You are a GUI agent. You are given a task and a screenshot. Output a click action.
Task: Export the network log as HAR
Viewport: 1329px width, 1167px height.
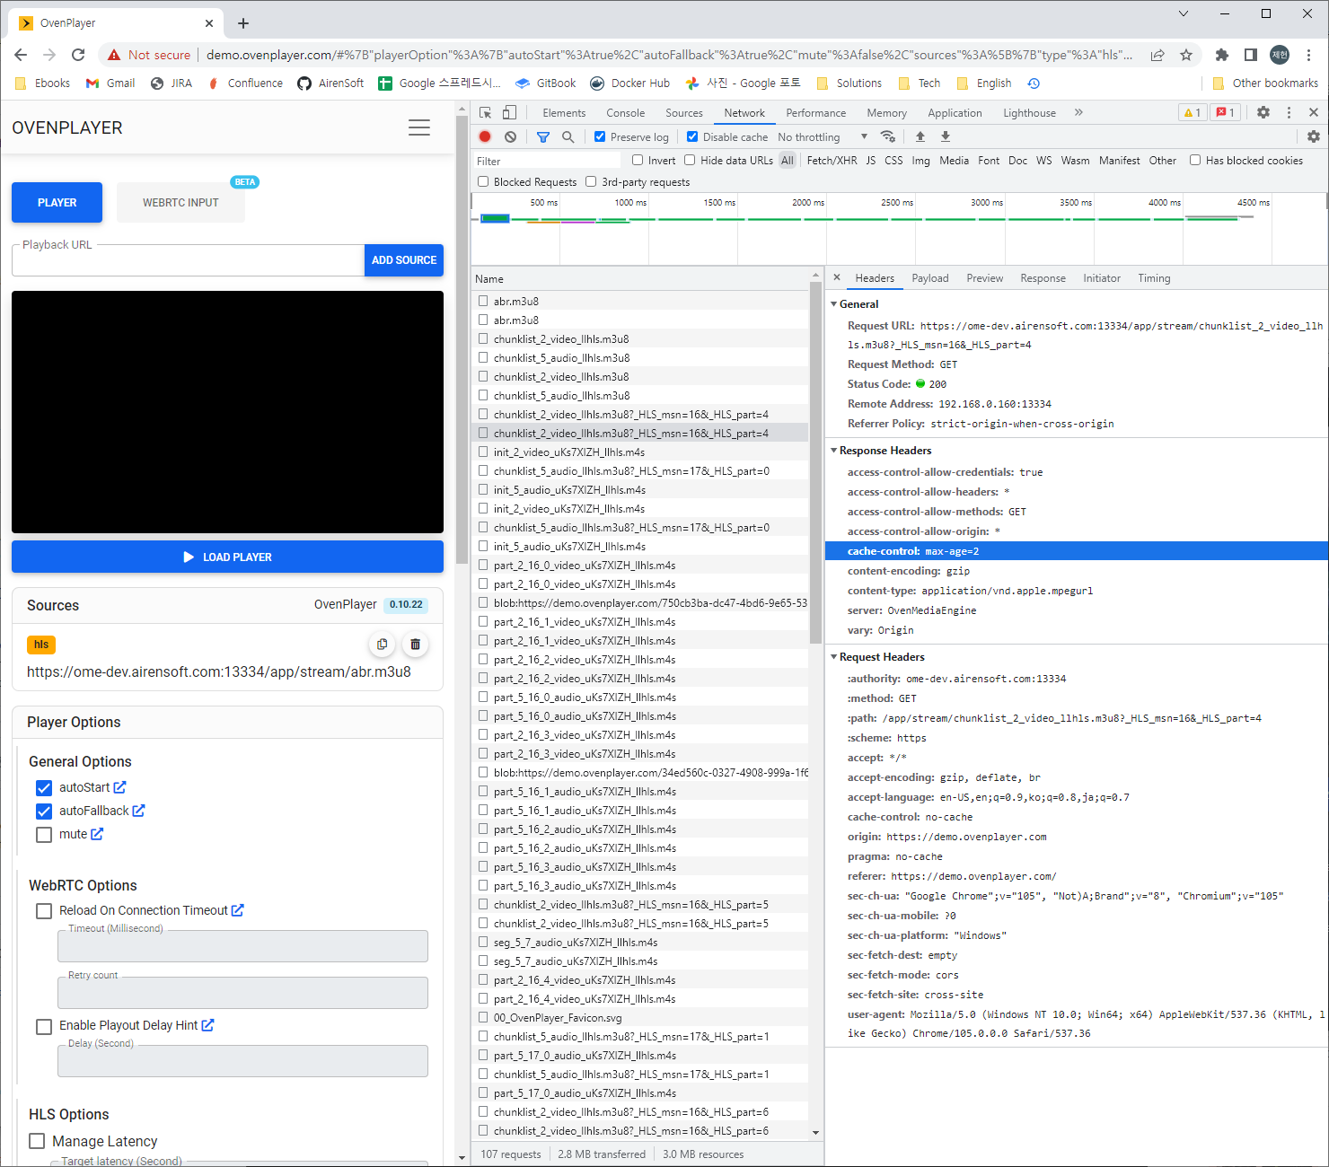click(945, 136)
